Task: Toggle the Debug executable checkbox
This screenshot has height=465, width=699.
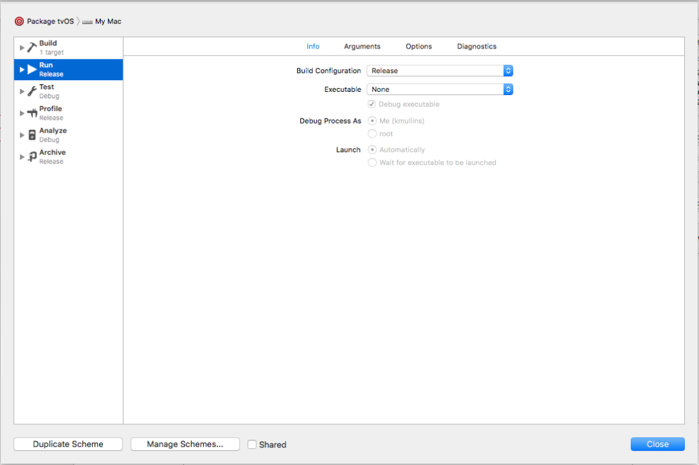Action: (x=371, y=103)
